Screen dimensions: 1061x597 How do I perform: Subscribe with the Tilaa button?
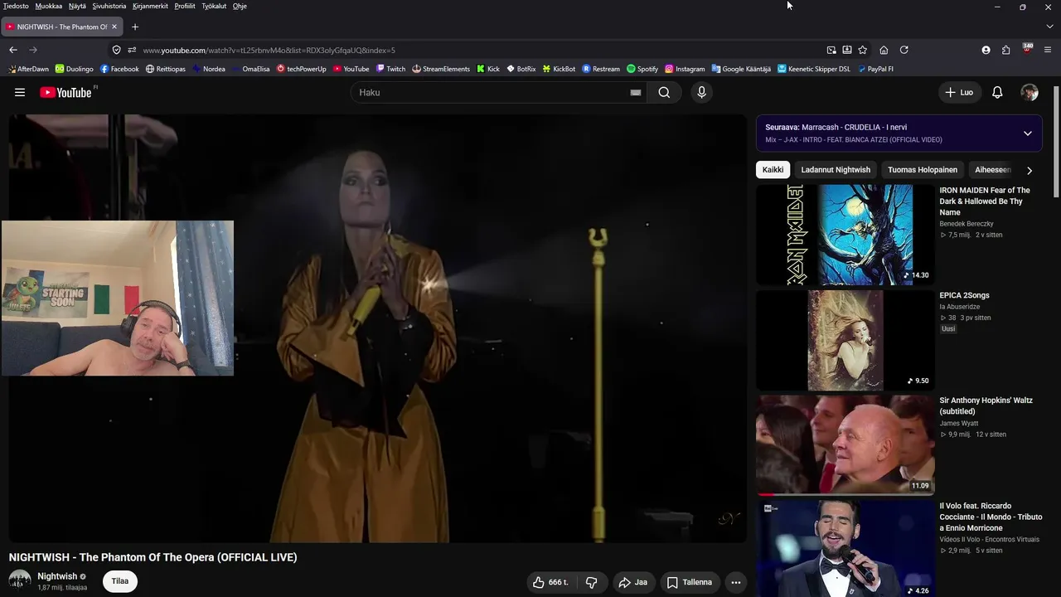120,581
